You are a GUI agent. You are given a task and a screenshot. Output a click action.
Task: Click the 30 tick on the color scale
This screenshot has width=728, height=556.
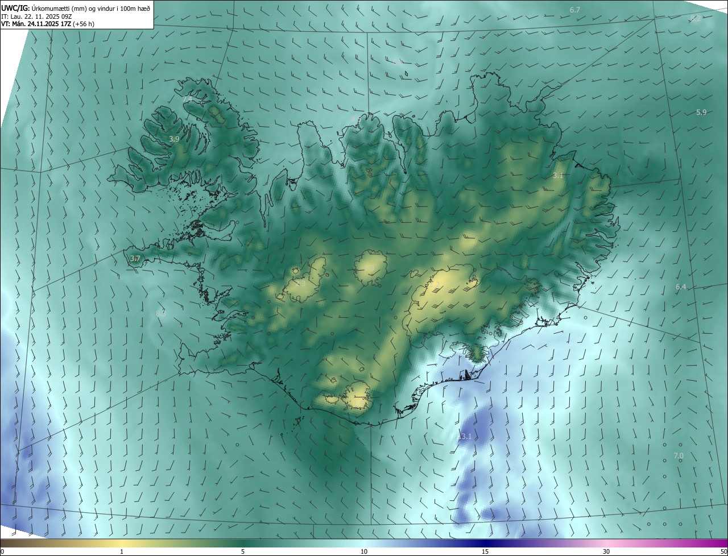606,552
